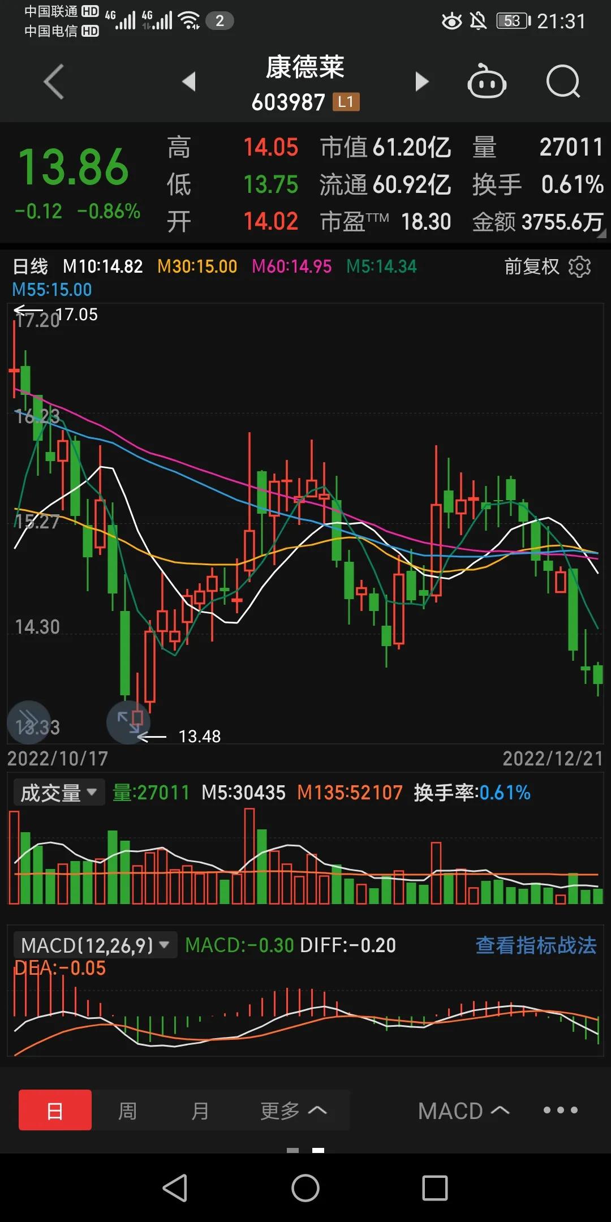Tap 市盈TTM value 18.30

(385, 222)
